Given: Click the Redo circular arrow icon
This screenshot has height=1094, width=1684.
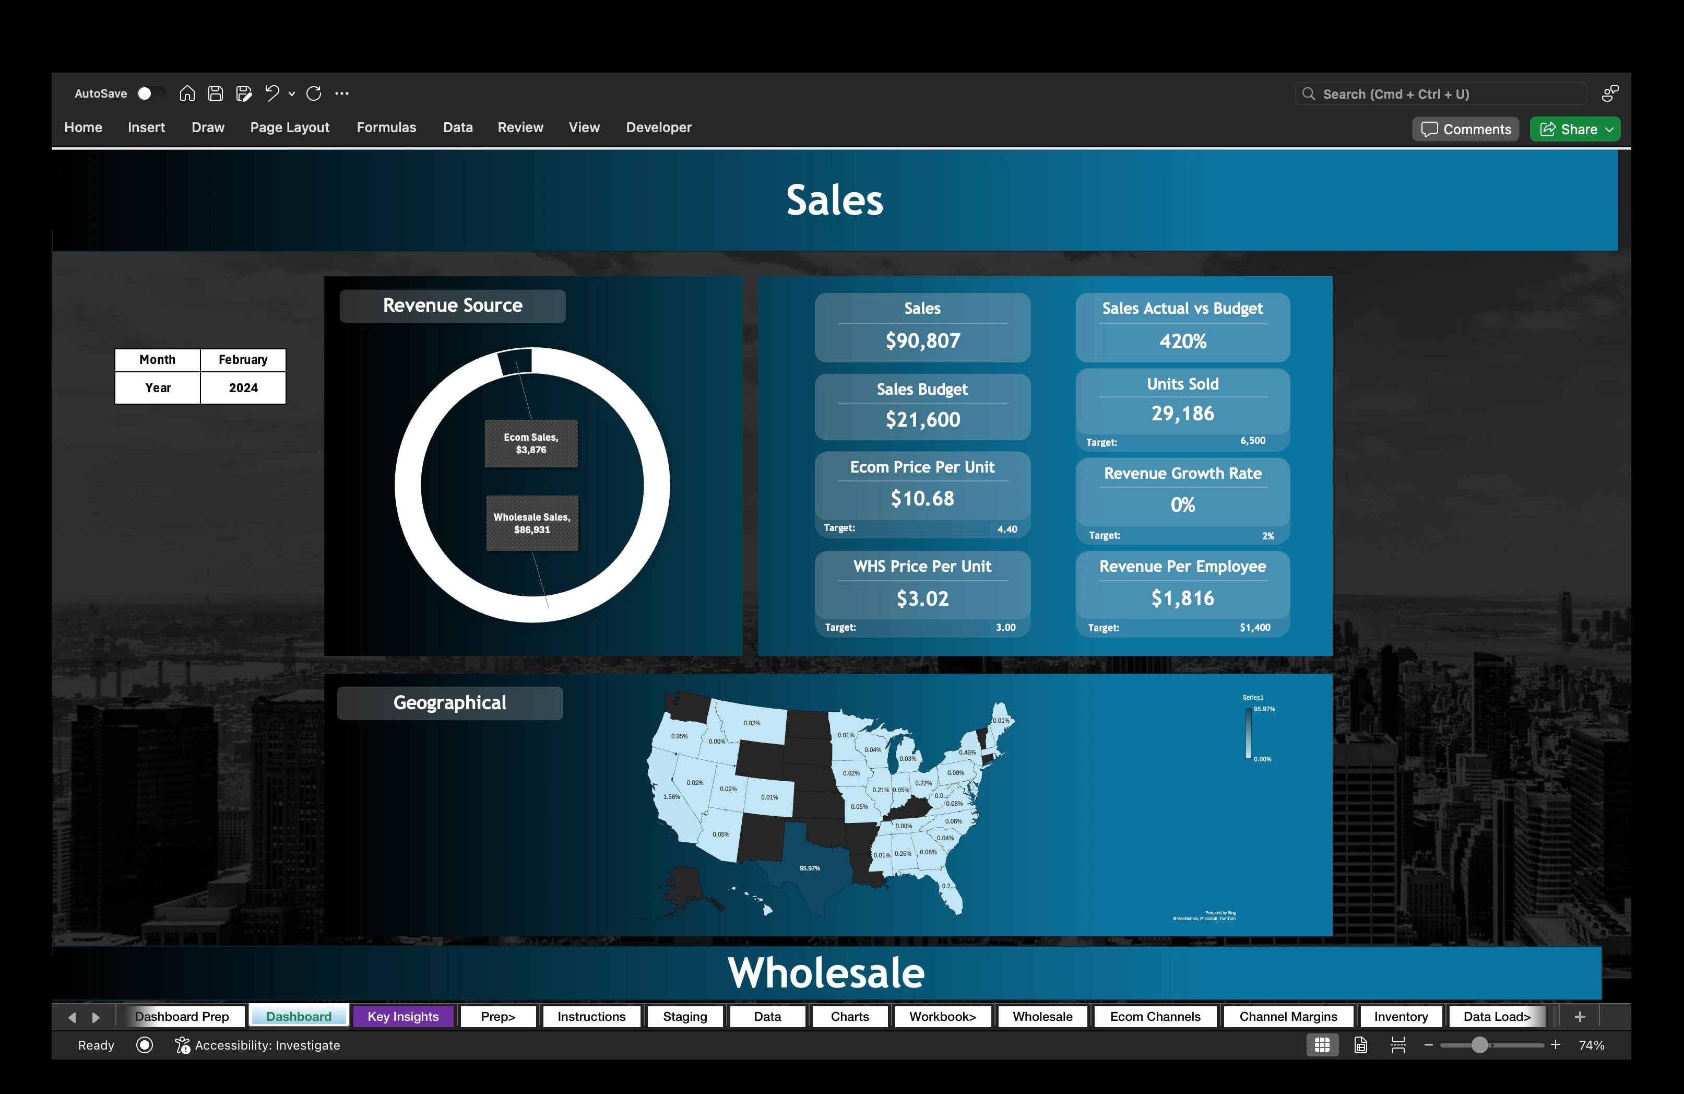Looking at the screenshot, I should [x=314, y=93].
